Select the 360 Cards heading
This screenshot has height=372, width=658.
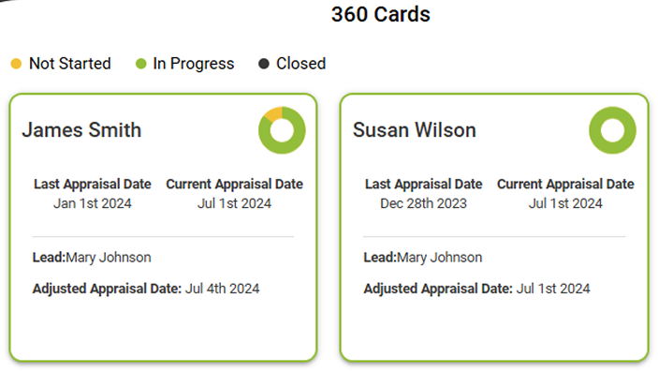pos(381,14)
